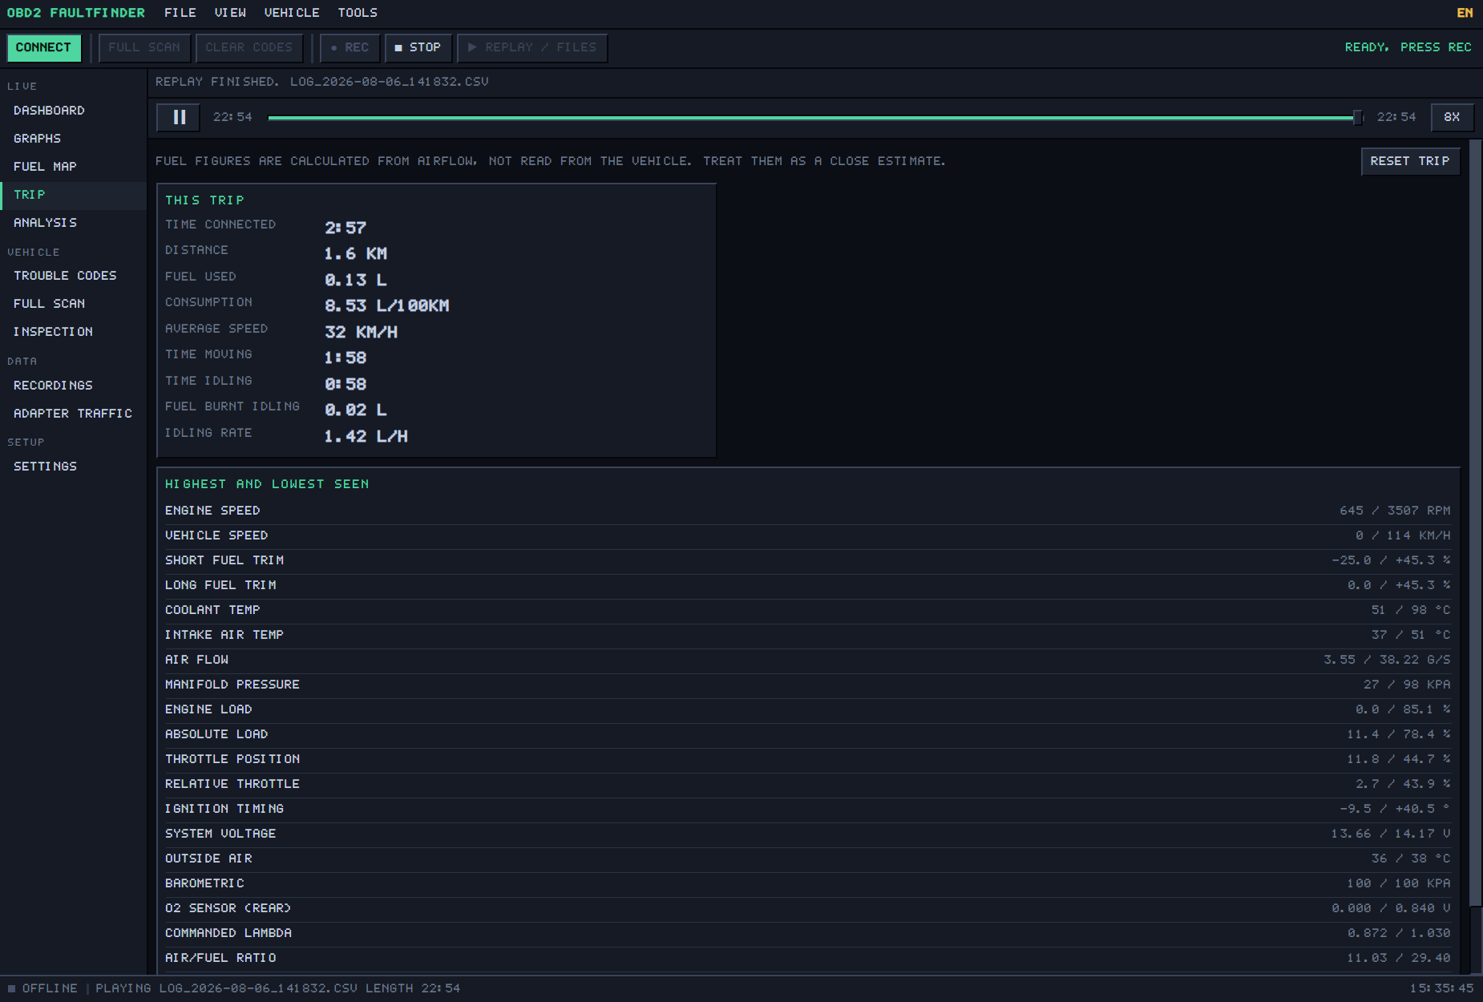Click the Air/Fuel Ratio row
This screenshot has height=1002, width=1483.
click(x=807, y=958)
